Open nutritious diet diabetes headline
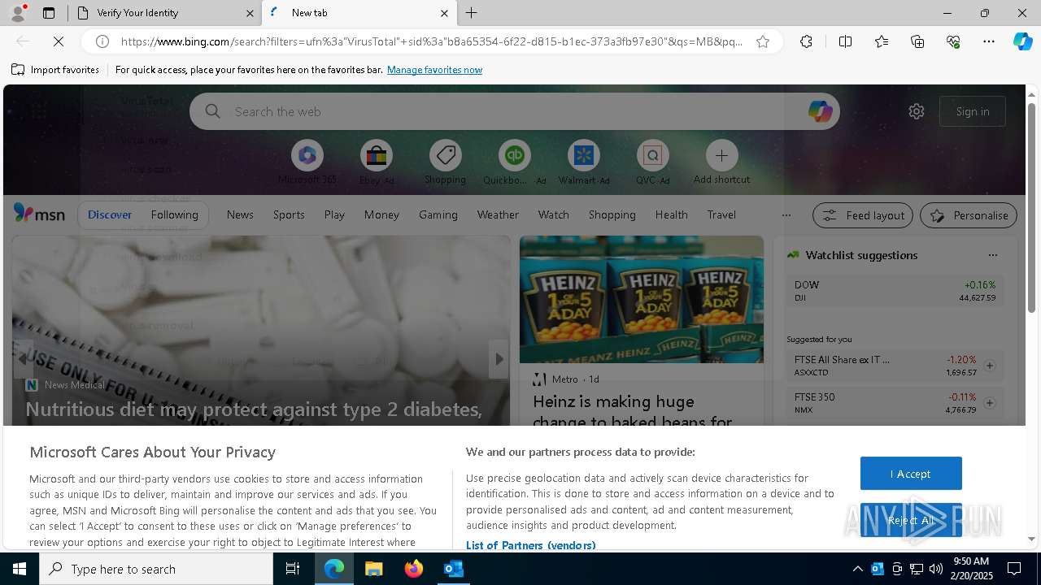 [x=254, y=409]
